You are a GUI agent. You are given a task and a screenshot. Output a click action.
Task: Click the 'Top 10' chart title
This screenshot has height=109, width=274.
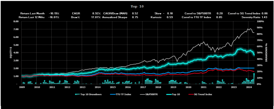137,6
